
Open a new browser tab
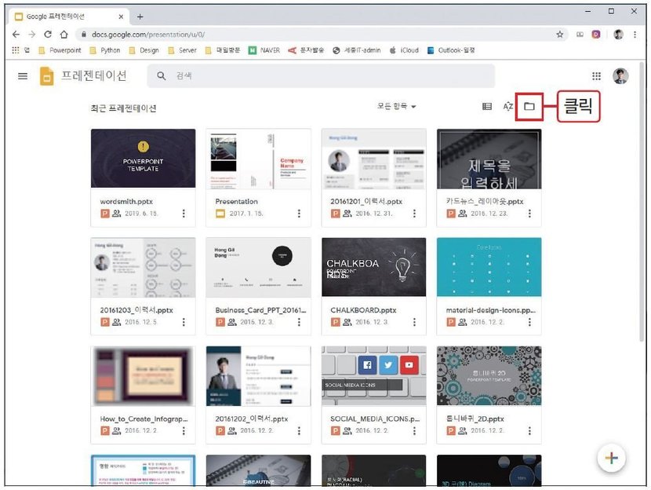pos(140,16)
